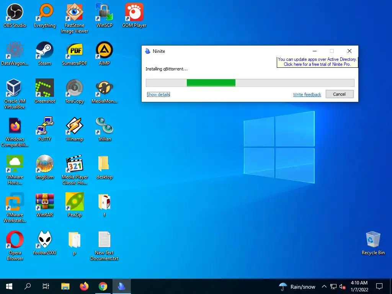Open the Rain/snow weather widget
This screenshot has height=294, width=392.
(x=297, y=286)
